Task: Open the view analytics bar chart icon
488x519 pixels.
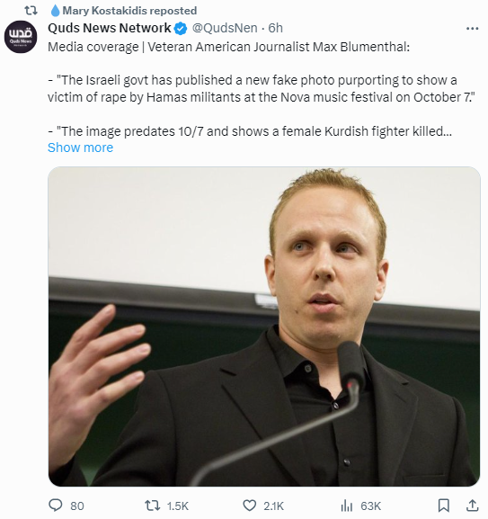Action: 347,506
